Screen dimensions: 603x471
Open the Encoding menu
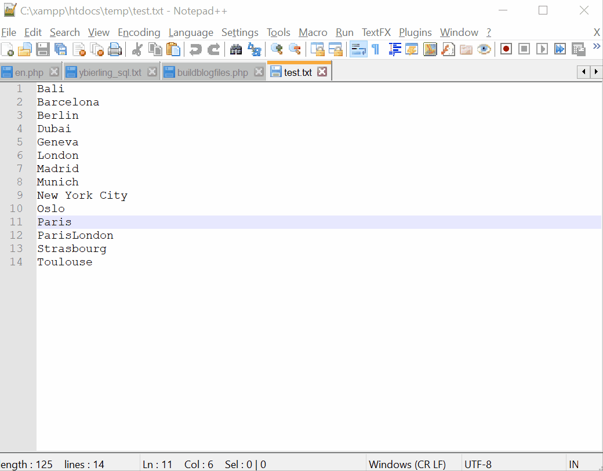(x=139, y=32)
